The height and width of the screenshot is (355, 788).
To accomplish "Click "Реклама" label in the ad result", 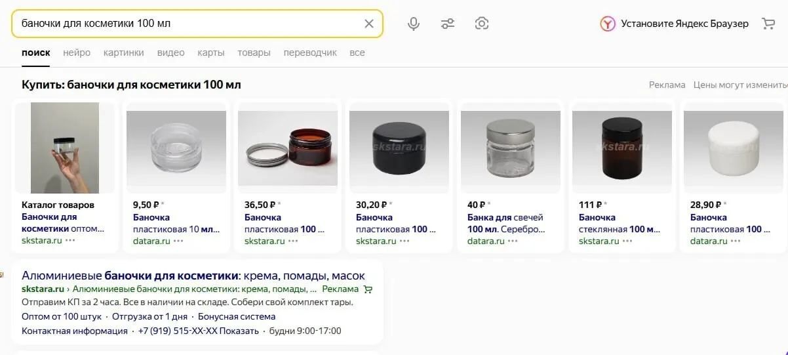I will pyautogui.click(x=340, y=289).
